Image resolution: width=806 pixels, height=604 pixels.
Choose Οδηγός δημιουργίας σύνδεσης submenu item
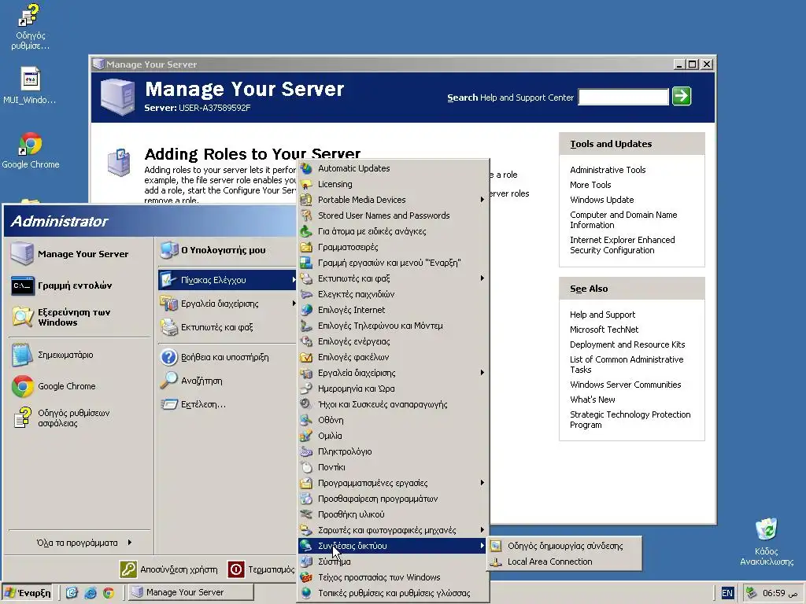(564, 546)
